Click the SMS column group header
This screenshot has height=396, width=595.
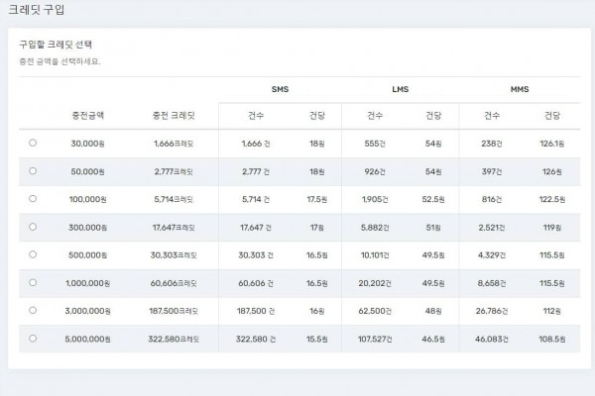click(280, 89)
